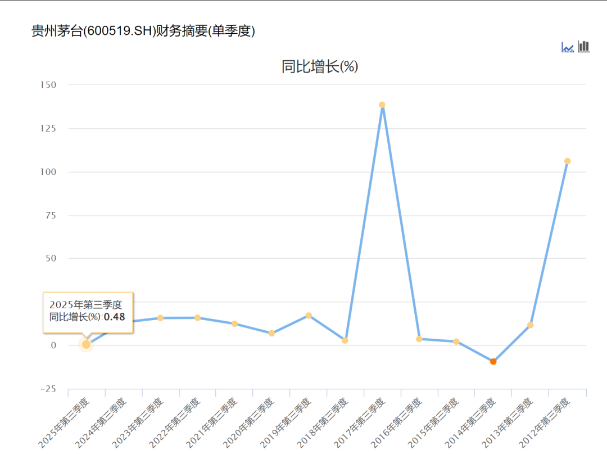The image size is (607, 454).
Task: Select the 2013年第三季度 data marker
Action: (530, 325)
